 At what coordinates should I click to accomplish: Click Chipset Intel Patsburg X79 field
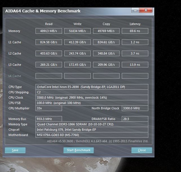pos(92,130)
